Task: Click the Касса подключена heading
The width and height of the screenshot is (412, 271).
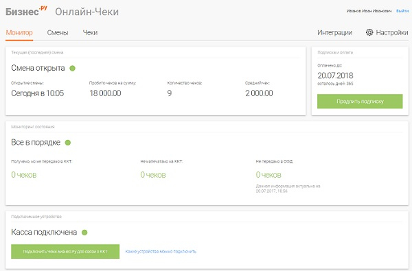Action: (44, 232)
